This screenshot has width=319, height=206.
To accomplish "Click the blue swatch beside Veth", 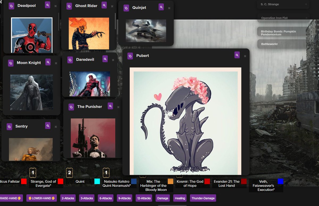I will 280,181.
